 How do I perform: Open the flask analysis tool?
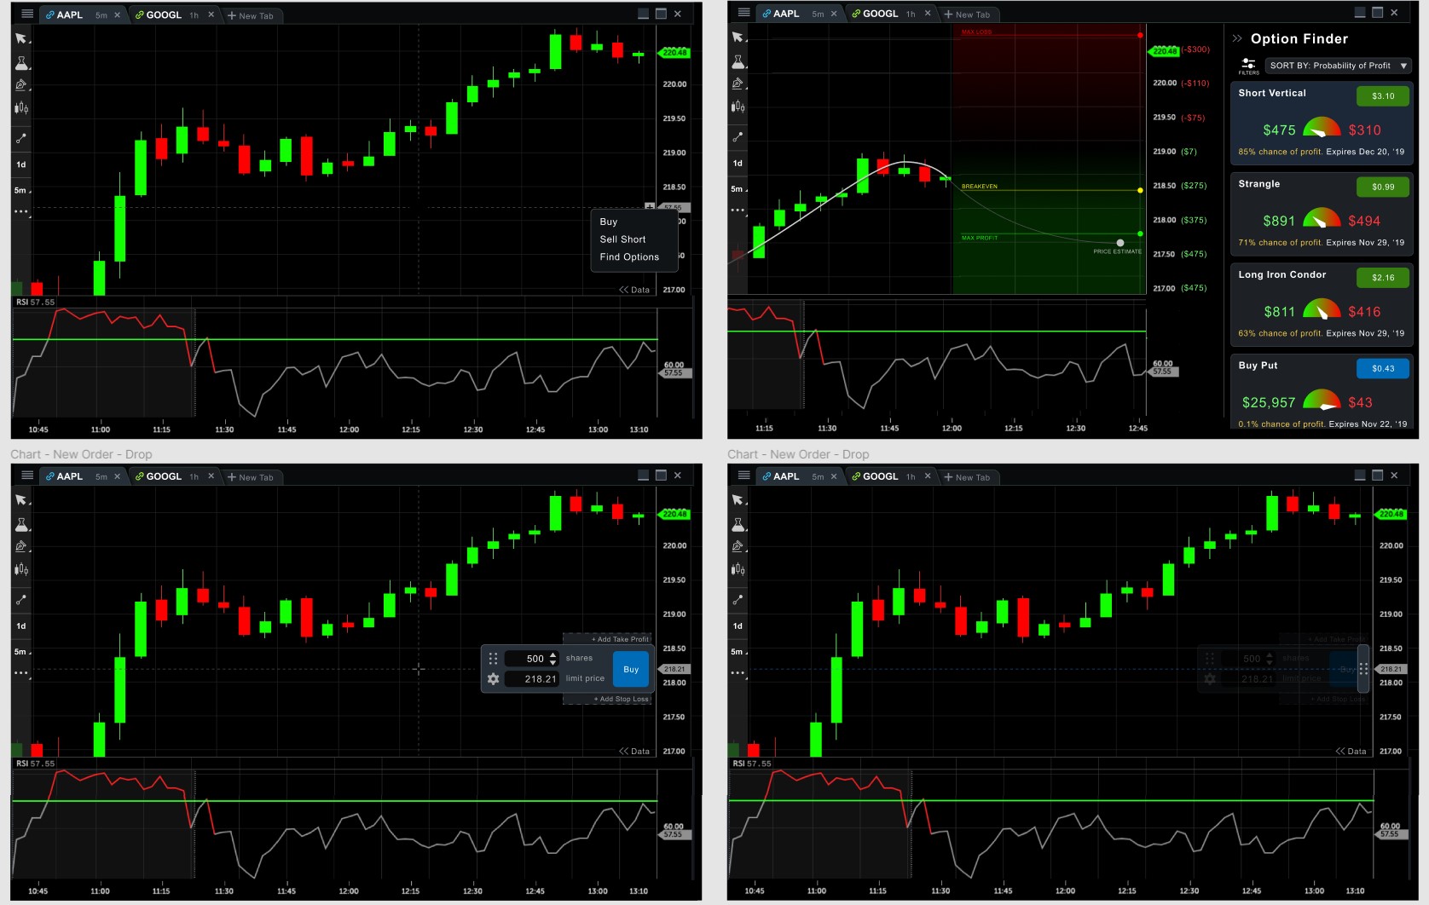(x=20, y=63)
